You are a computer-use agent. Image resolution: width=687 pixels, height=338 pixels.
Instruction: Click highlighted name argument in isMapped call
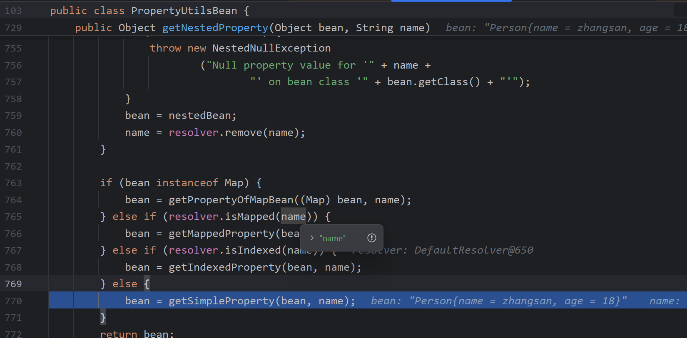tap(294, 217)
